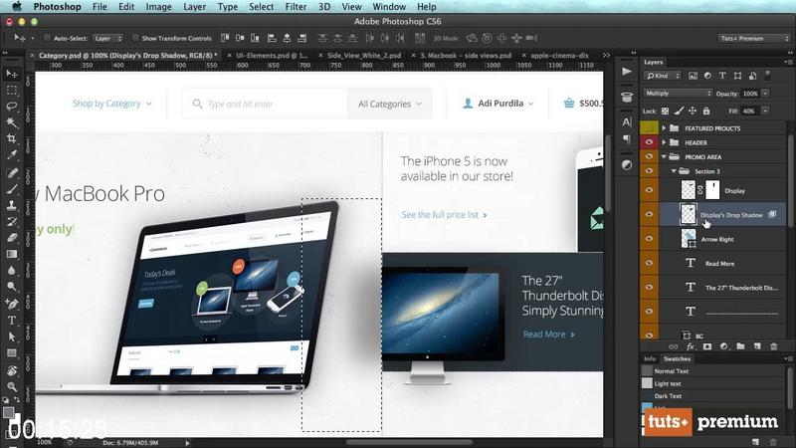
Task: Open the Fill value dropdown arrow
Action: tap(765, 111)
